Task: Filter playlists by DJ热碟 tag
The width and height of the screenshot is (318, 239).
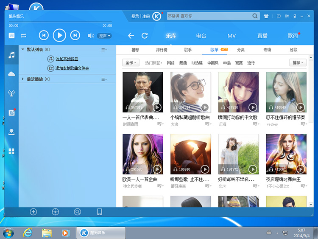Action: click(197, 63)
